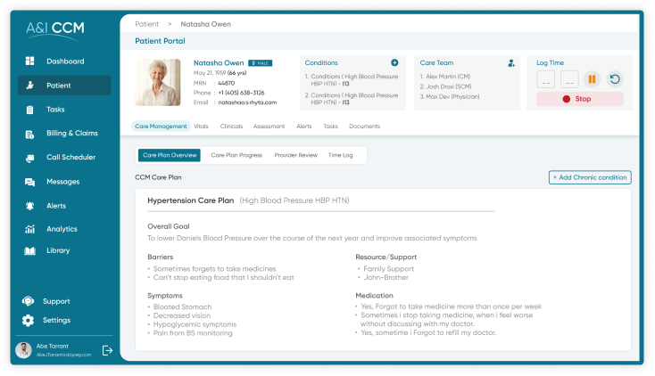Open the patient Tasks tab
This screenshot has width=655, height=376.
pyautogui.click(x=330, y=126)
